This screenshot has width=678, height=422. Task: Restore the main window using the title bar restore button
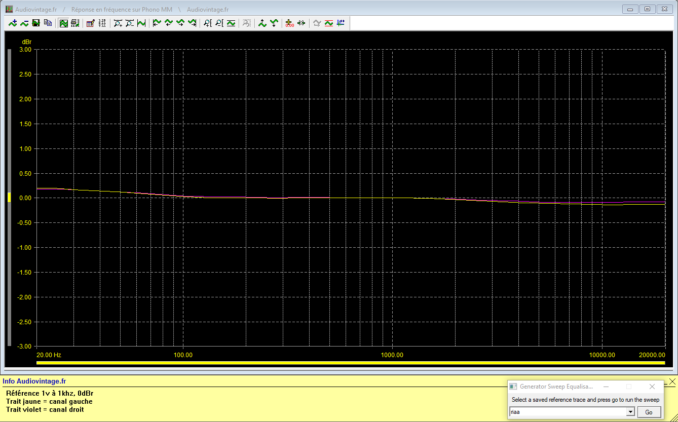[647, 9]
